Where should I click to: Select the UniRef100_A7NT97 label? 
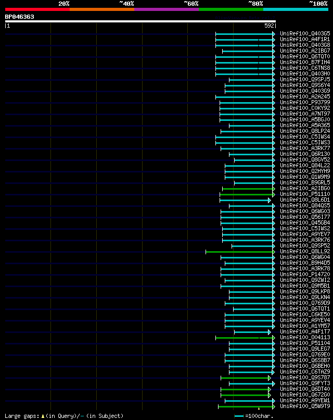click(305, 114)
